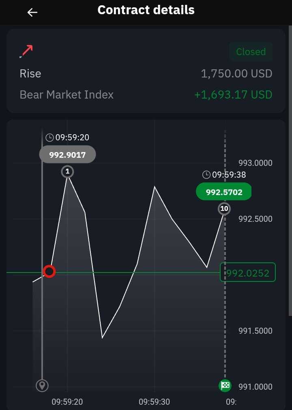This screenshot has height=410, width=292.
Task: Click the green Closed status badge
Action: coord(251,52)
